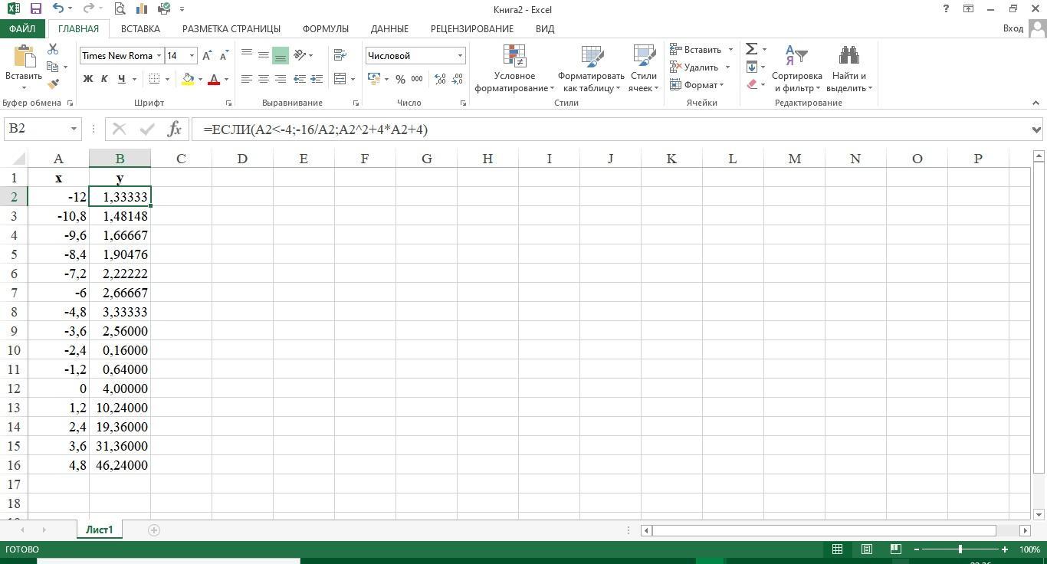Open the number format Числовой dropdown
The width and height of the screenshot is (1047, 564).
[460, 55]
